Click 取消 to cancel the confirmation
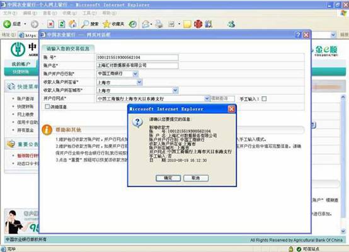349x252 pixels. [196, 178]
